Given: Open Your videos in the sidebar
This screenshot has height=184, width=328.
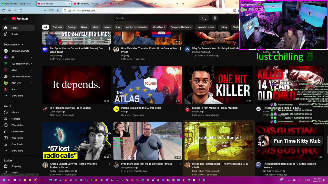Looking at the screenshot, I should pos(18,138).
